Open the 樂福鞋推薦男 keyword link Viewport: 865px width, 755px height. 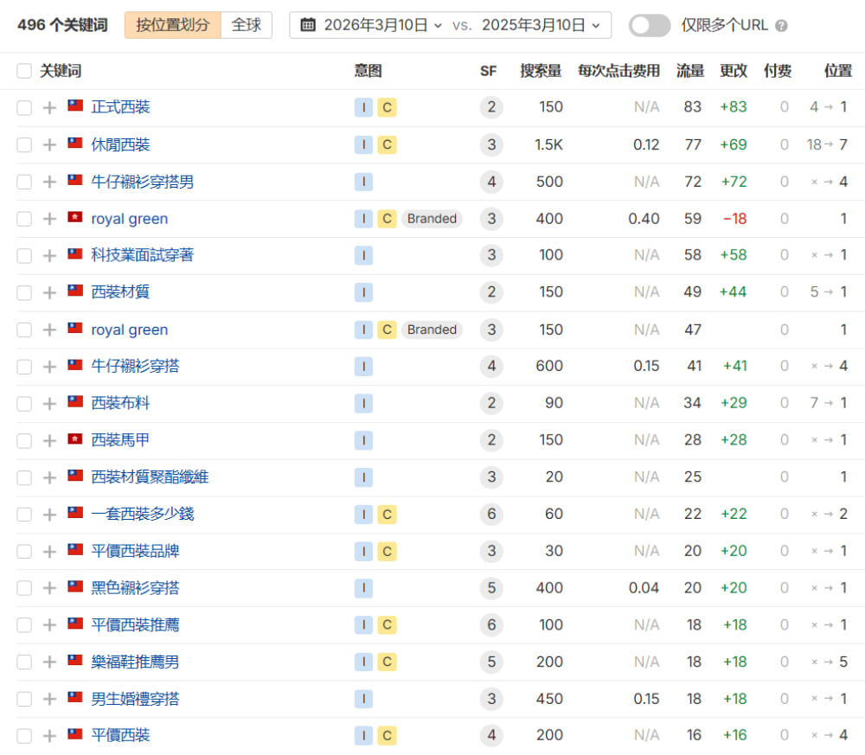tap(136, 662)
